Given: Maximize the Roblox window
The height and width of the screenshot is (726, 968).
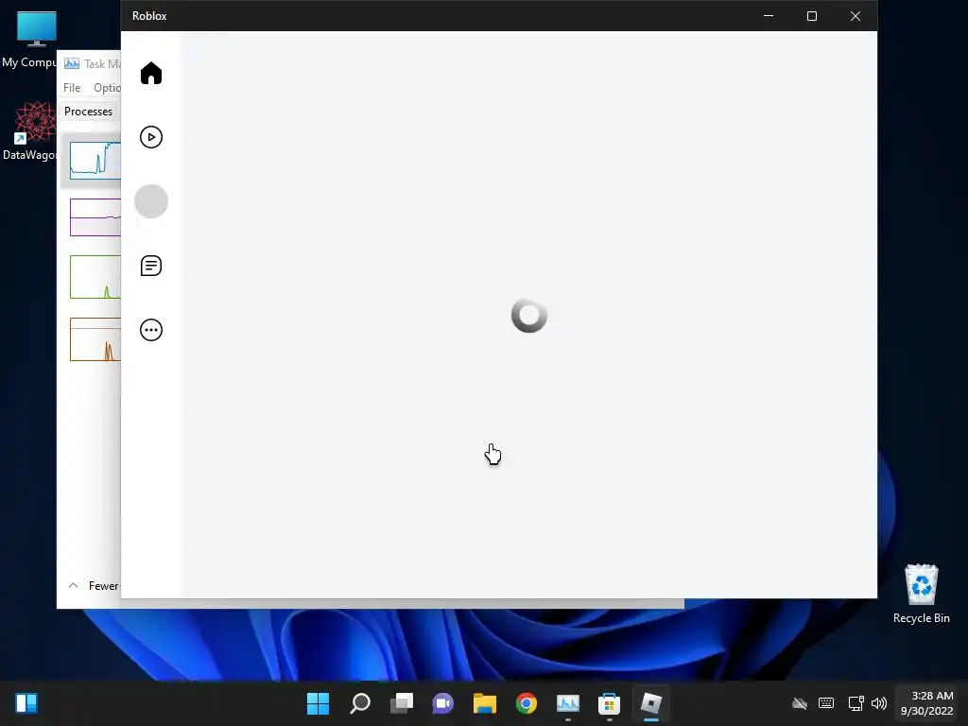Looking at the screenshot, I should (812, 16).
